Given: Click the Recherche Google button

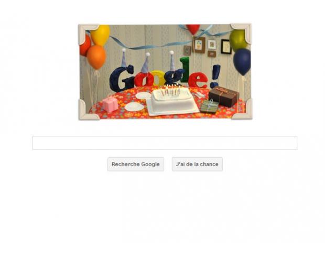Looking at the screenshot, I should [136, 164].
